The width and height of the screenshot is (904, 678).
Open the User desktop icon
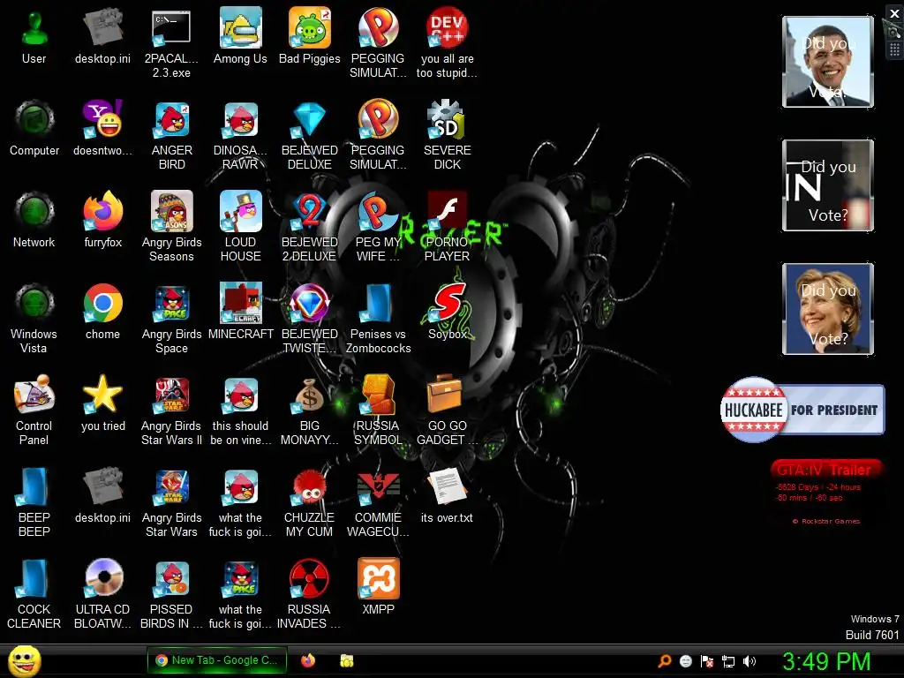click(x=34, y=37)
